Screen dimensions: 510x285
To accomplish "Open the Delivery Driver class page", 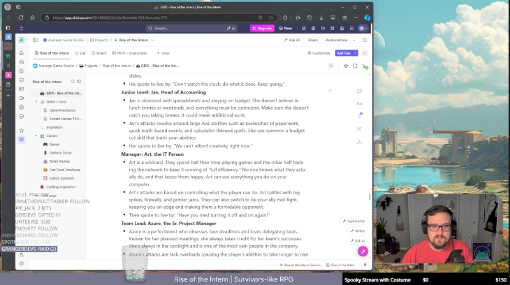I will click(x=61, y=152).
